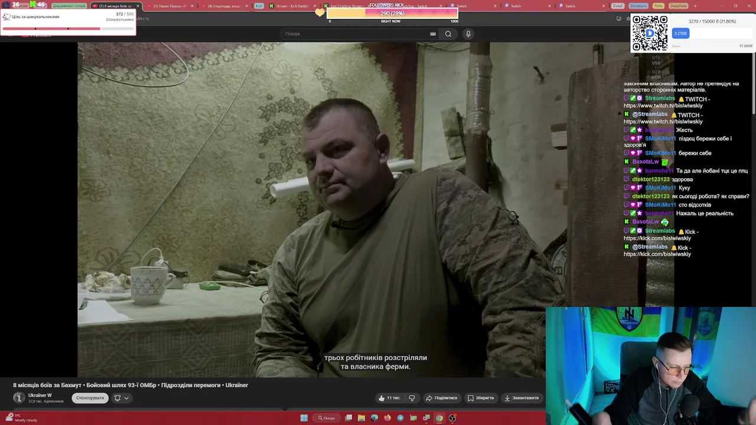Like the video (11 тис.)
Image resolution: width=756 pixels, height=425 pixels.
click(389, 398)
